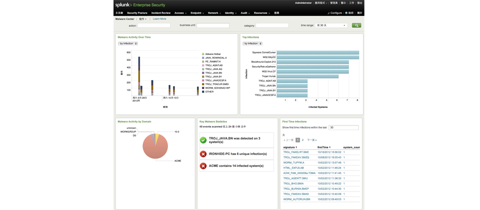The height and width of the screenshot is (210, 480).
Task: Click the 關於 about link
Action: pos(359,13)
